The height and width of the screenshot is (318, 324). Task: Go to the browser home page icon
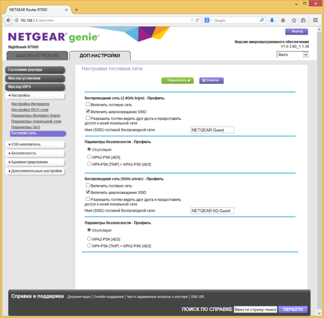(x=283, y=21)
